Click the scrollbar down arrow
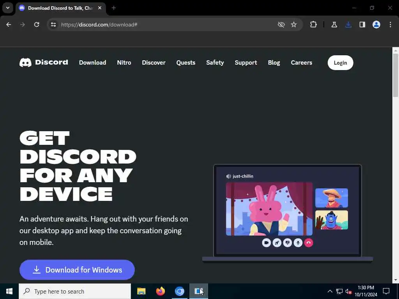 (x=395, y=280)
